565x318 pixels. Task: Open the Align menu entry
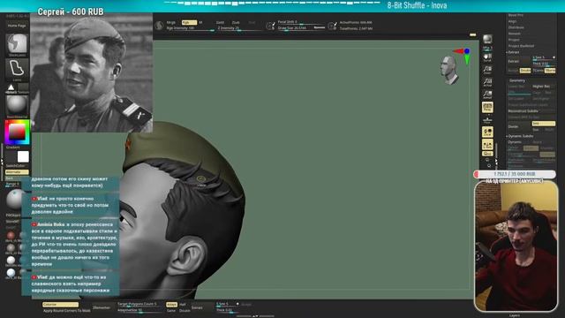(x=512, y=21)
